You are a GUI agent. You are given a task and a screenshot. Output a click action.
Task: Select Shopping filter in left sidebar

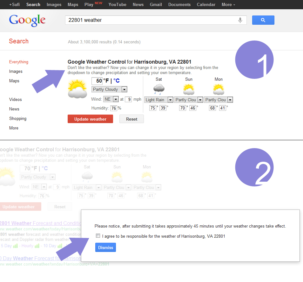point(18,118)
